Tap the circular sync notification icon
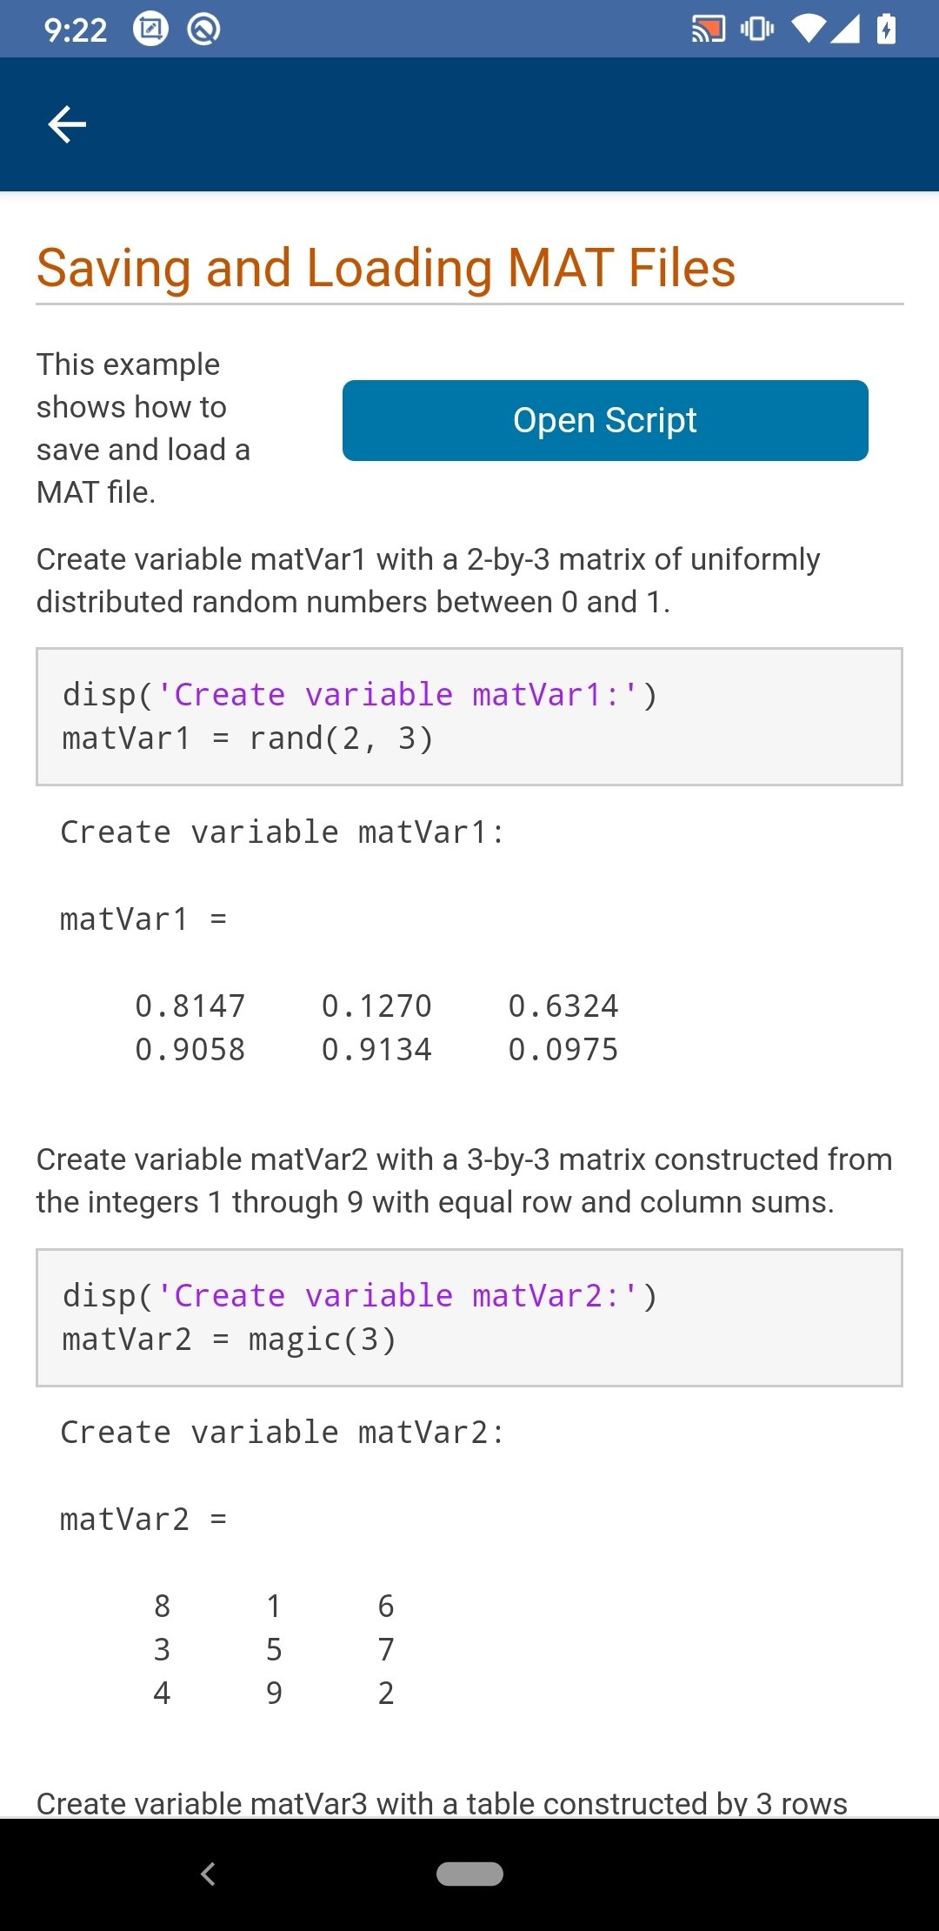 203,30
